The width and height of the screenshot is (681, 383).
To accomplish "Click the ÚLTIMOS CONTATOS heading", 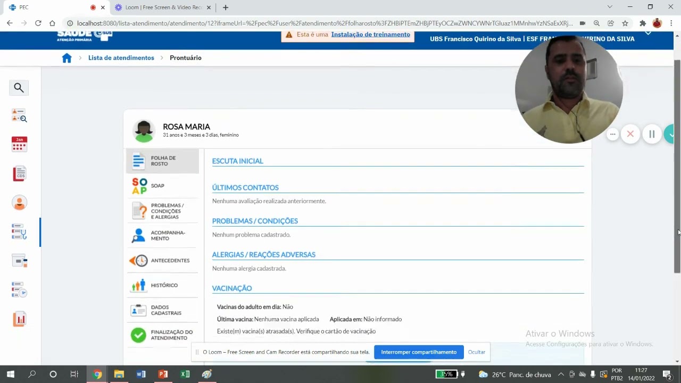I will tap(245, 188).
